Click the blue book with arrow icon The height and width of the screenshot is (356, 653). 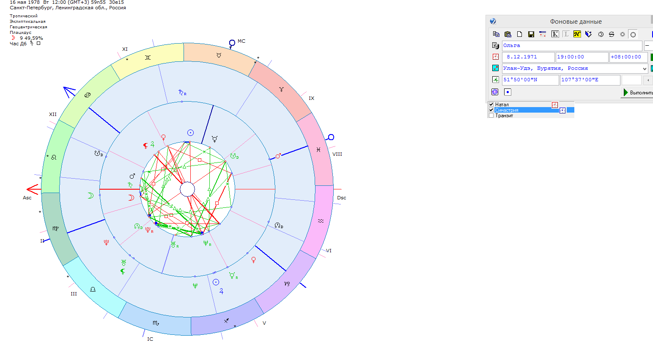click(588, 34)
